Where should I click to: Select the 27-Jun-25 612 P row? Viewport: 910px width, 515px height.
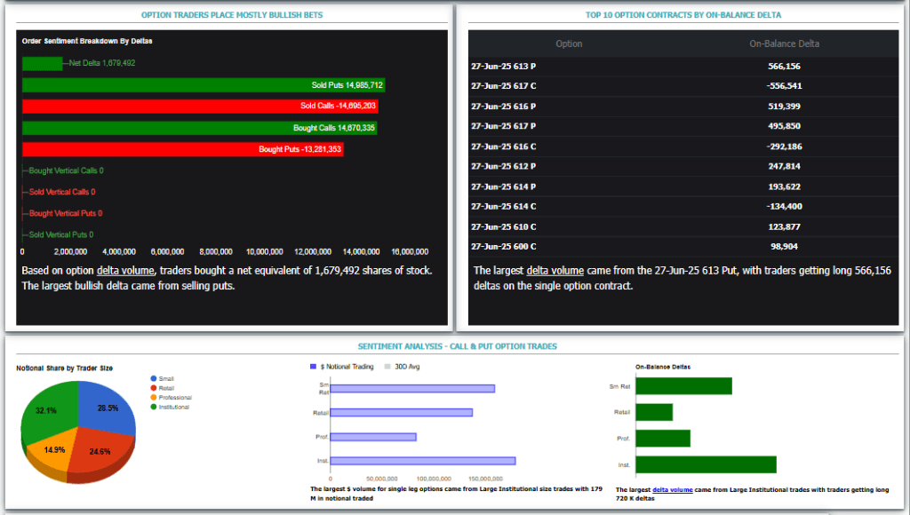pyautogui.click(x=683, y=166)
